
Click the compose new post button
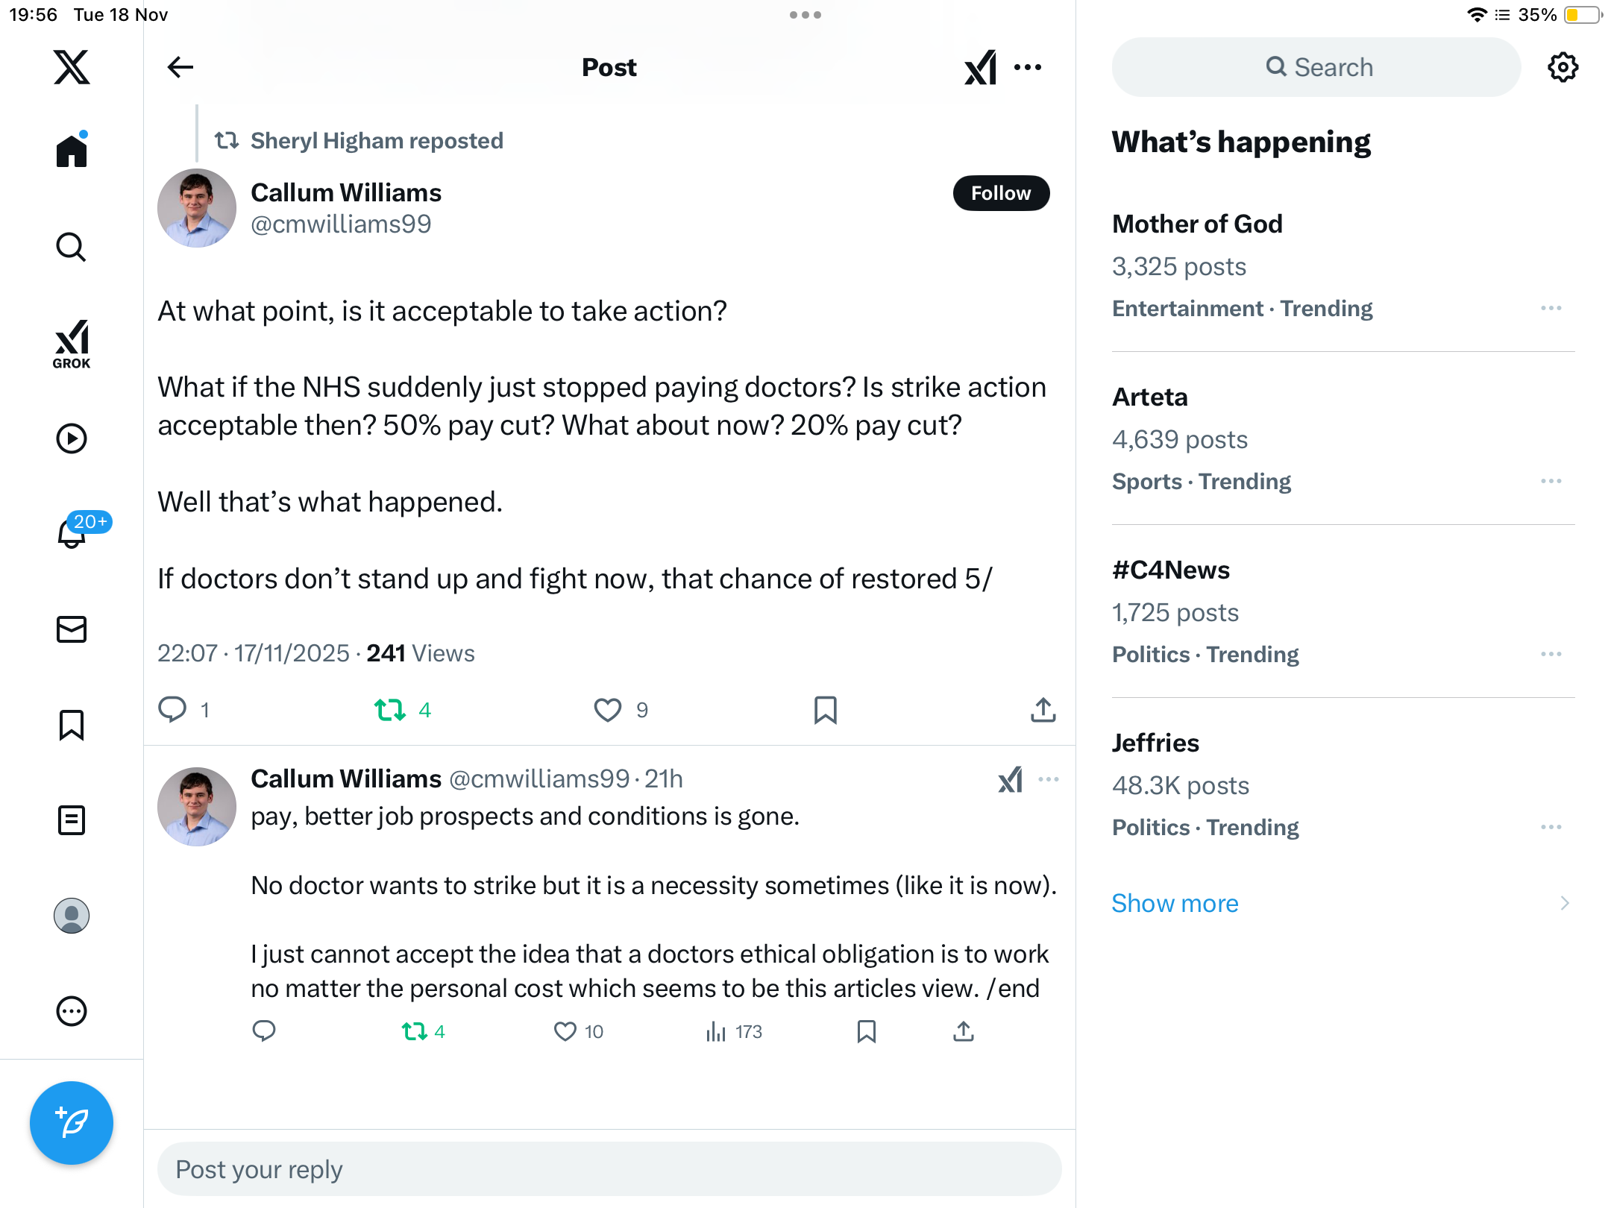[72, 1122]
